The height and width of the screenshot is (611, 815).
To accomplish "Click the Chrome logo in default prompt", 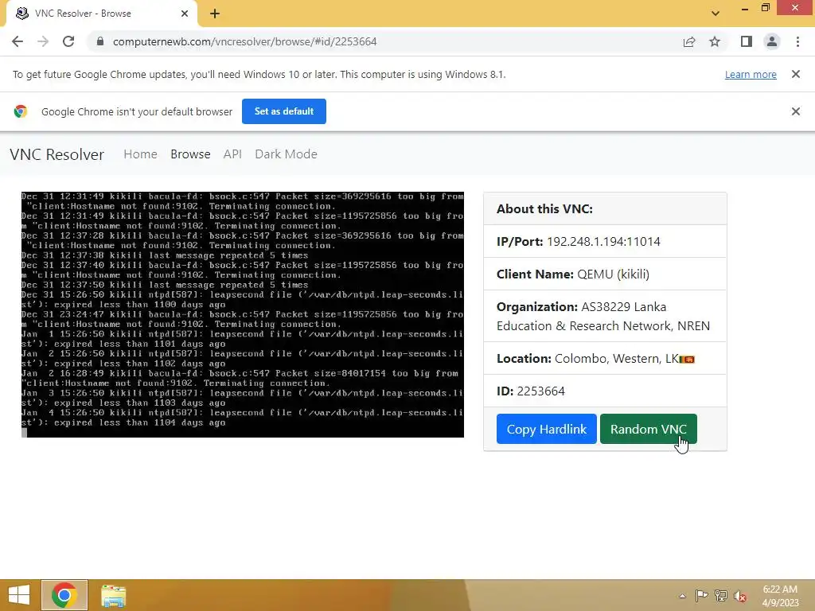I will [20, 111].
